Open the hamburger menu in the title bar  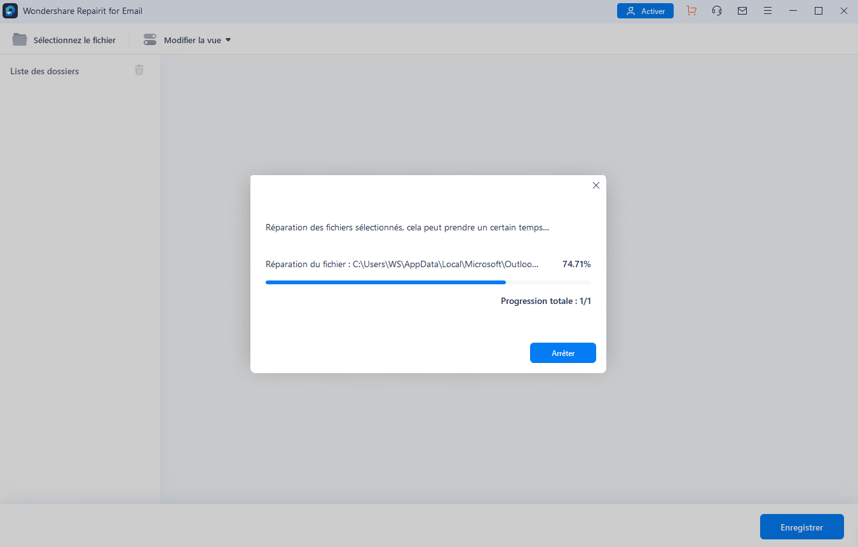coord(768,11)
